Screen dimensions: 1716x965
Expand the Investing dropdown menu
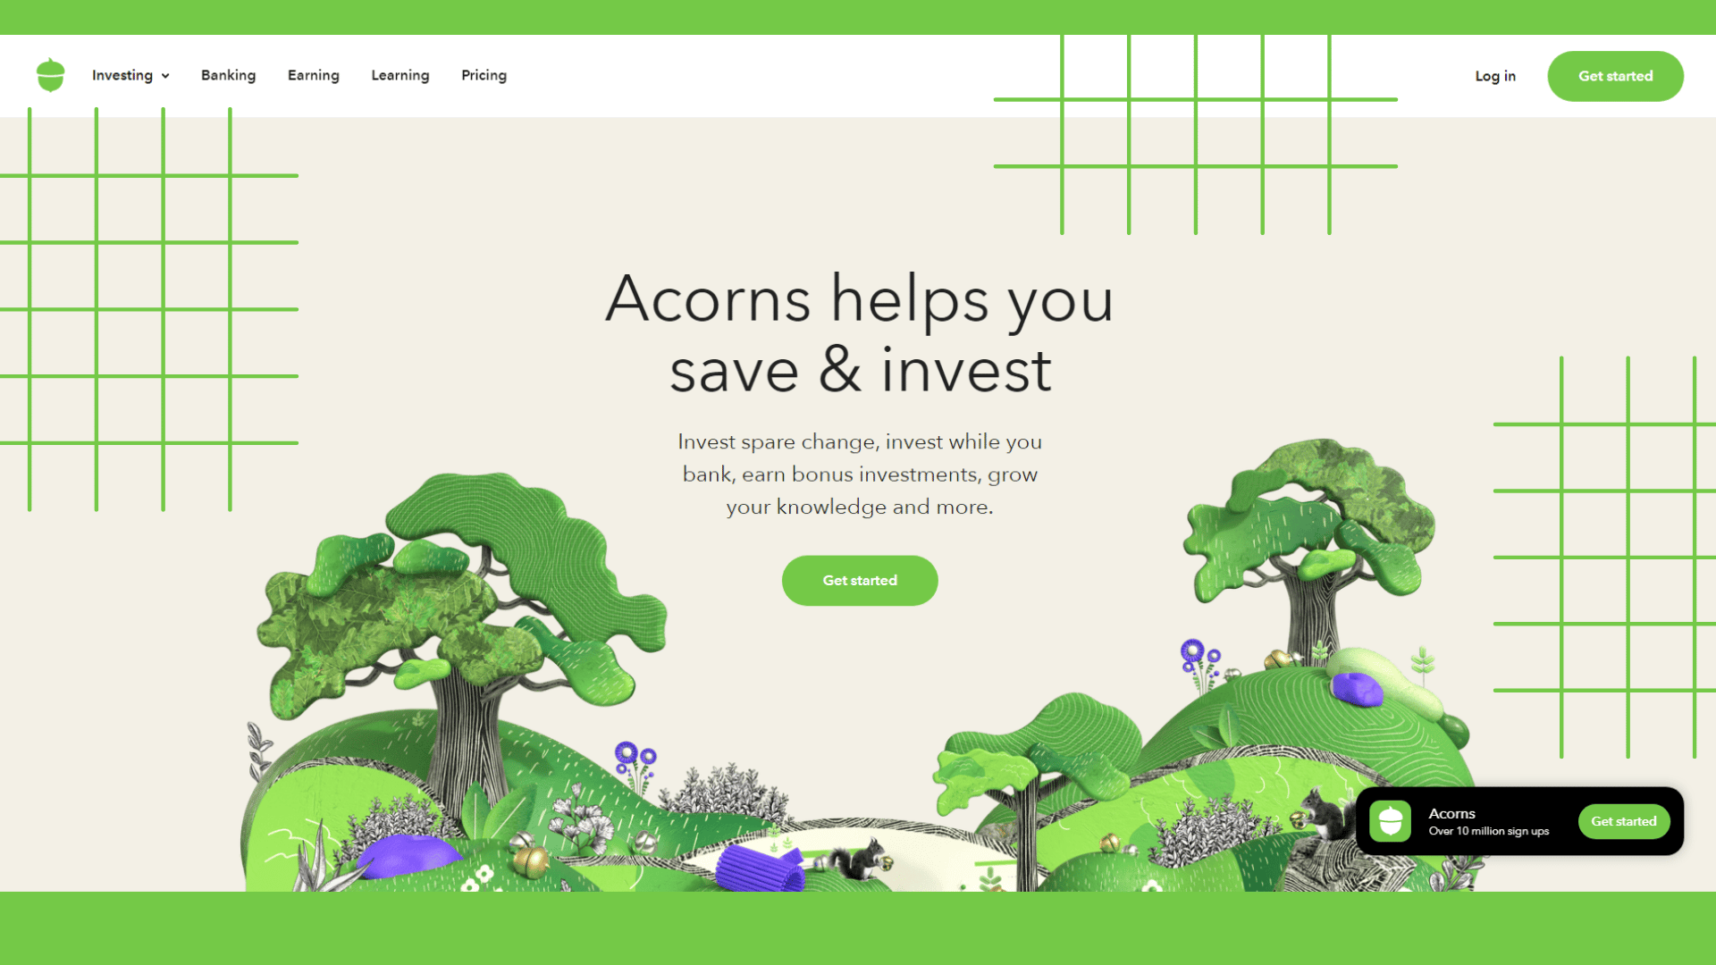[130, 75]
